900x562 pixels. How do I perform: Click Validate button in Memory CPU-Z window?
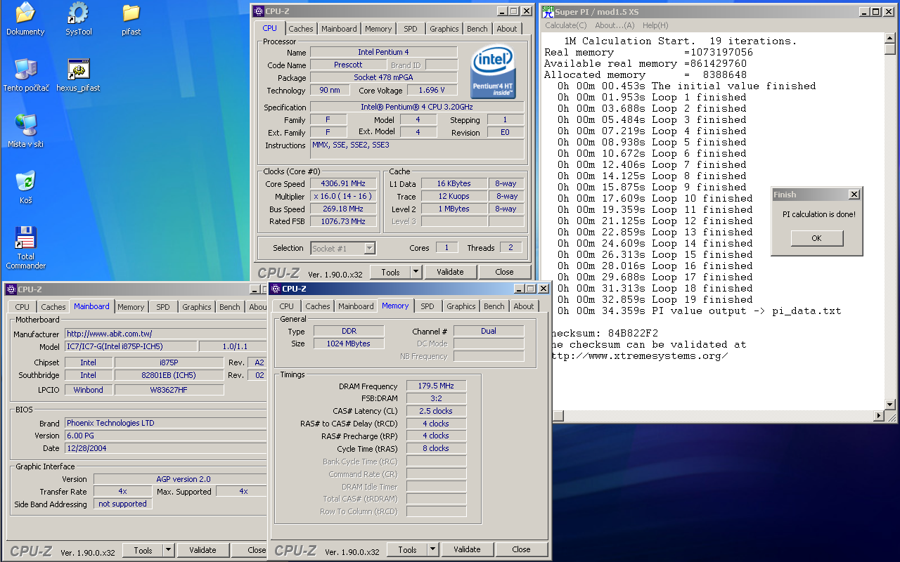[x=467, y=550]
